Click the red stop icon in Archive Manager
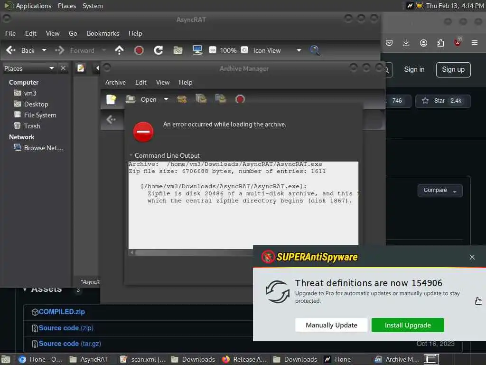The height and width of the screenshot is (365, 486). point(240,99)
